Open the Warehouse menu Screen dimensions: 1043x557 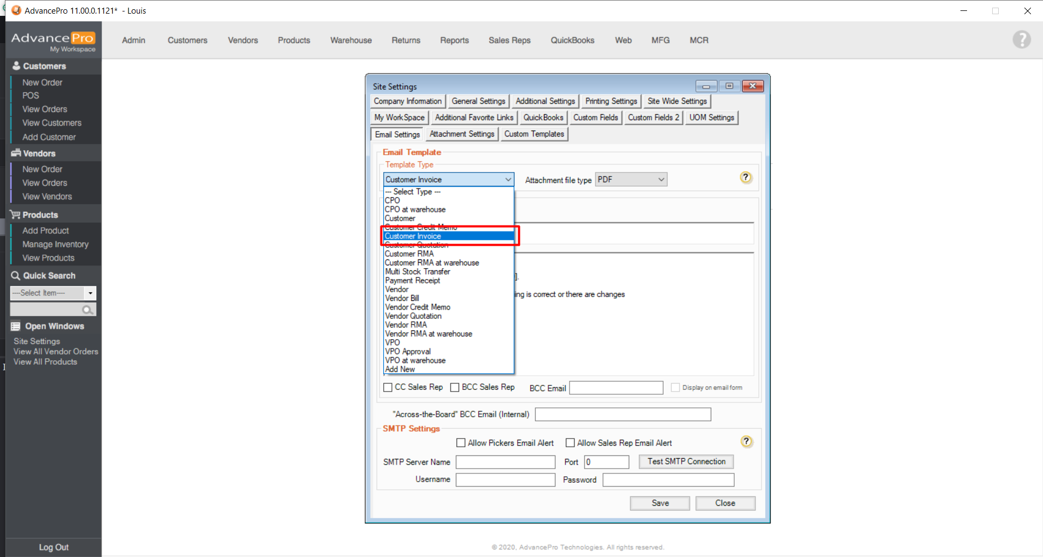click(351, 40)
